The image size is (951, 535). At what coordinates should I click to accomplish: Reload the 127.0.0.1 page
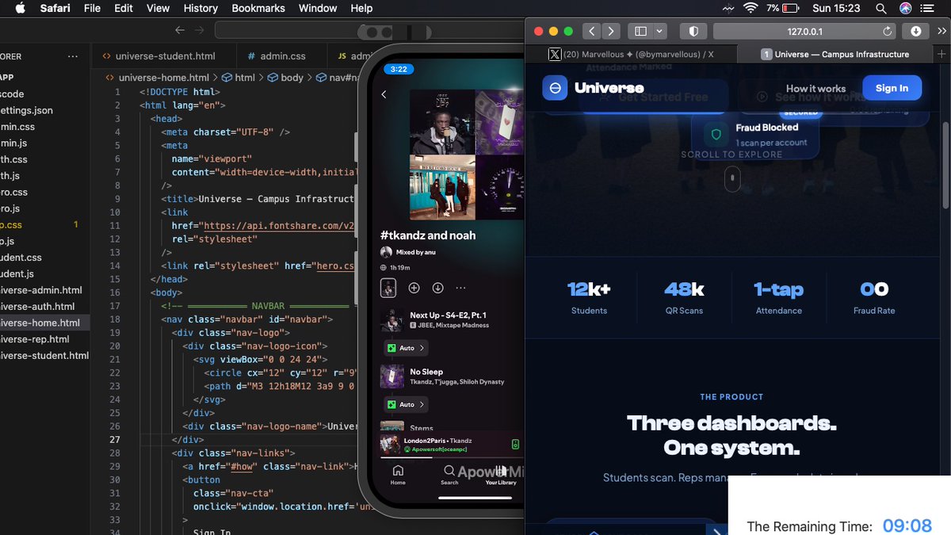click(x=888, y=31)
